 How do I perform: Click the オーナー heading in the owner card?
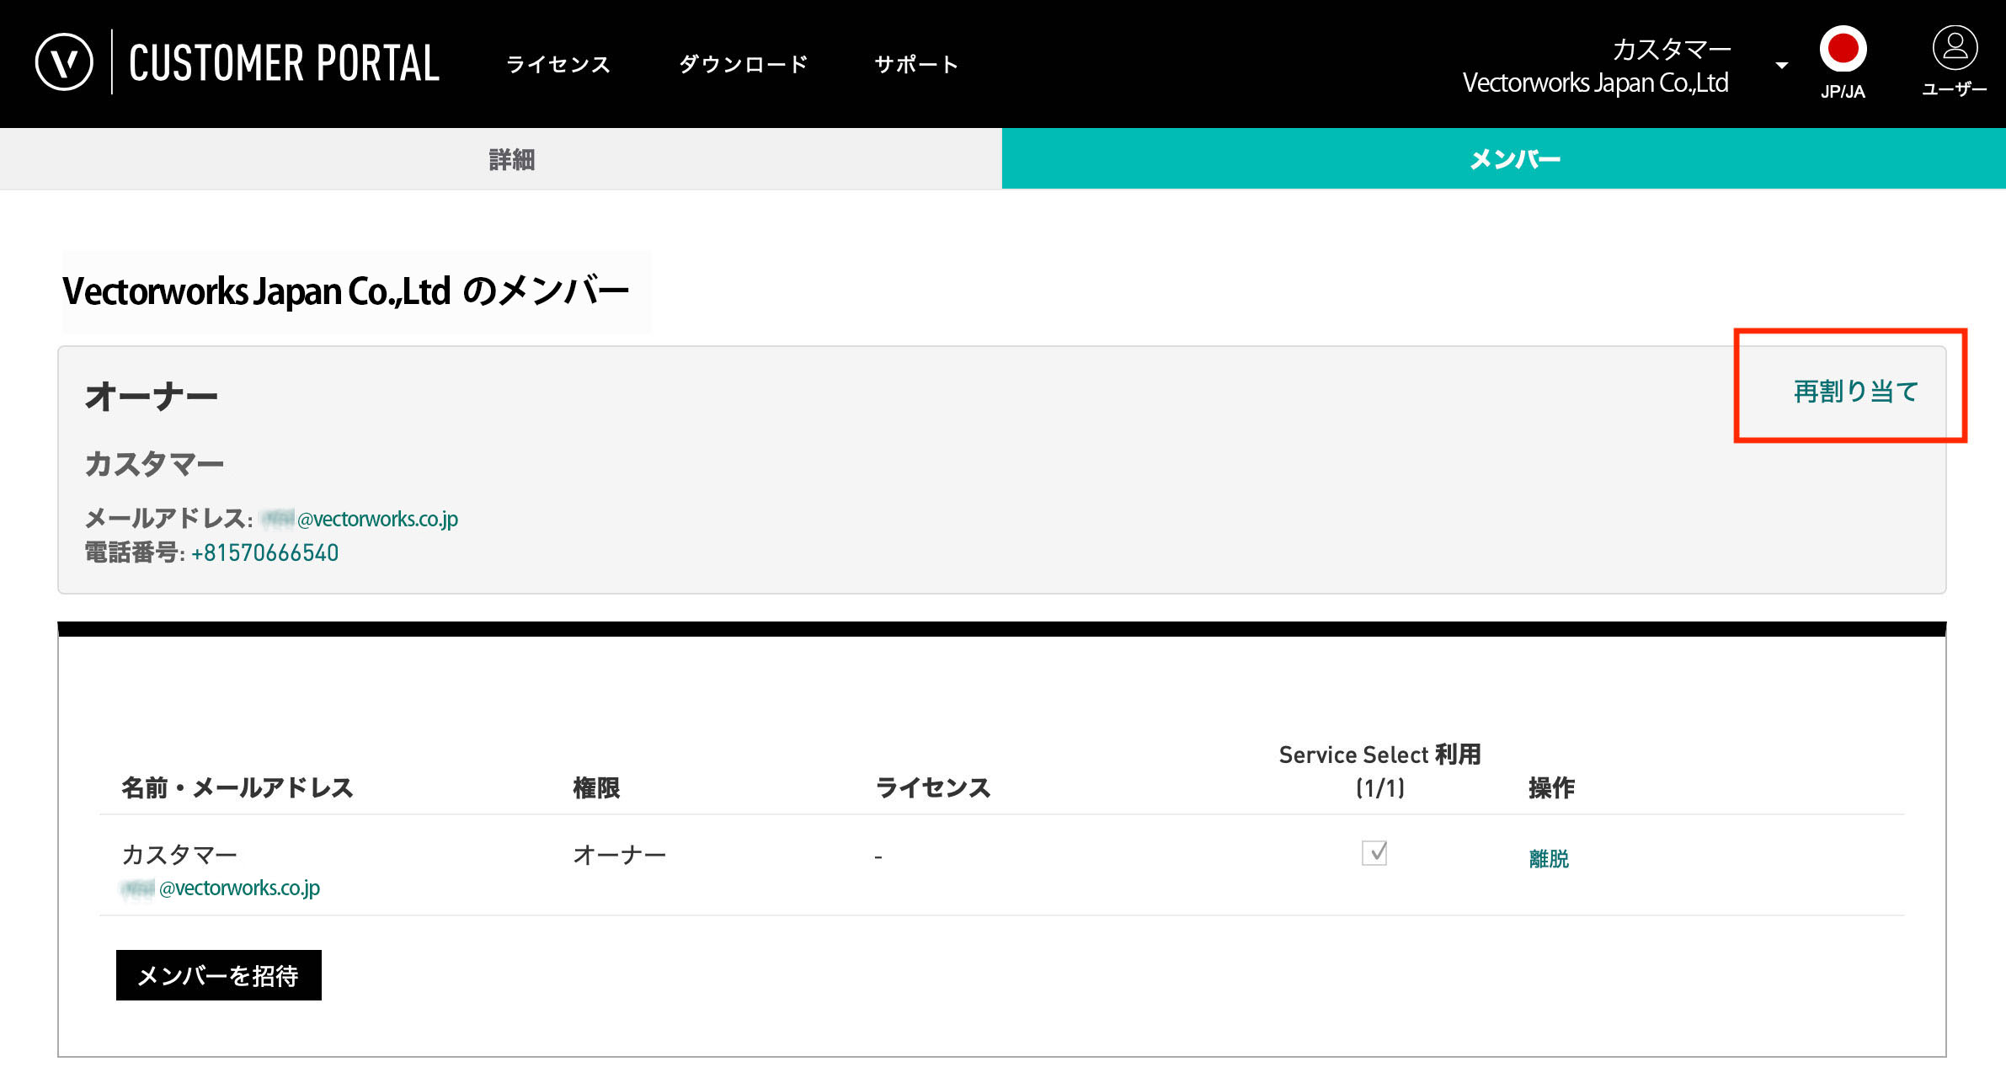tap(152, 396)
